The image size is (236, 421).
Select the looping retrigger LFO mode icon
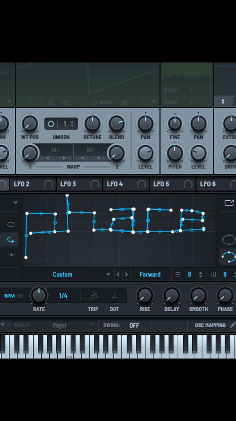pyautogui.click(x=11, y=240)
